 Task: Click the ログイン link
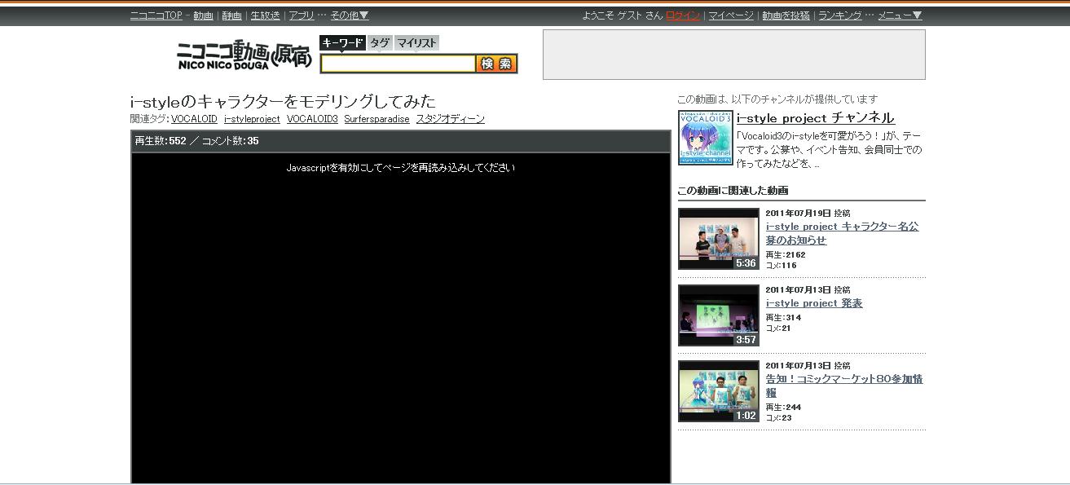(683, 15)
